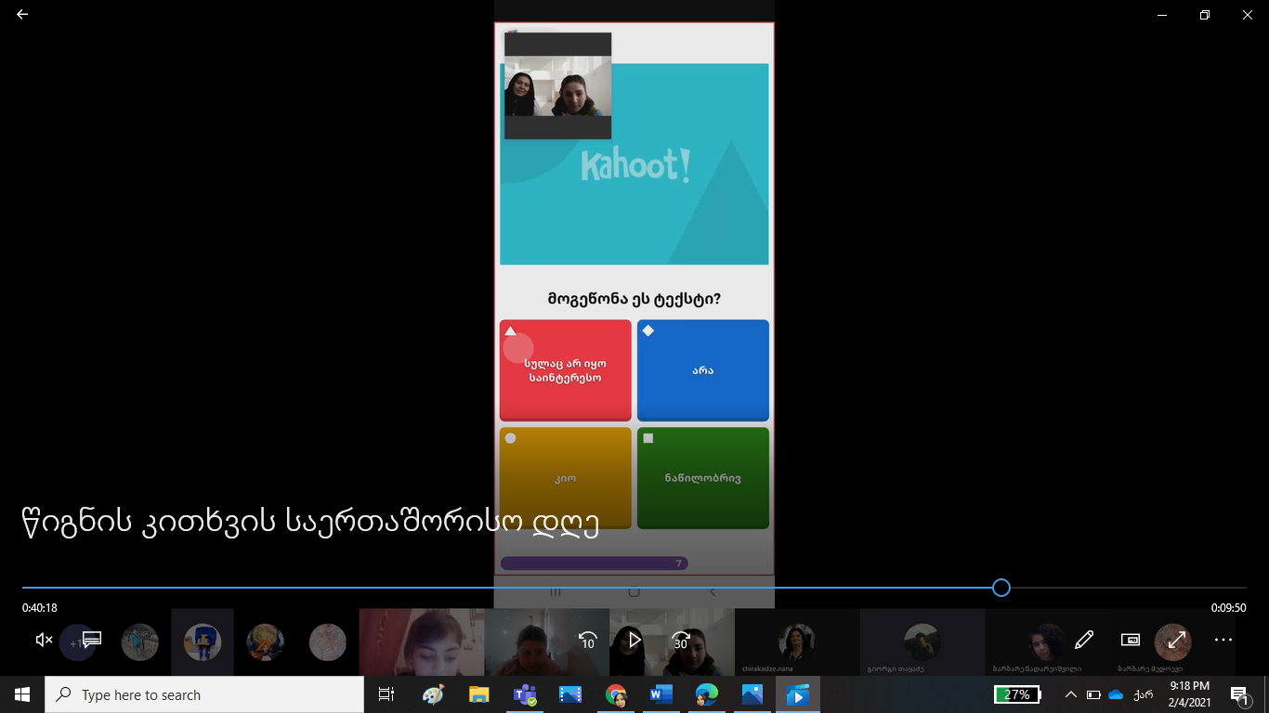Open the more options ellipsis menu

1223,640
